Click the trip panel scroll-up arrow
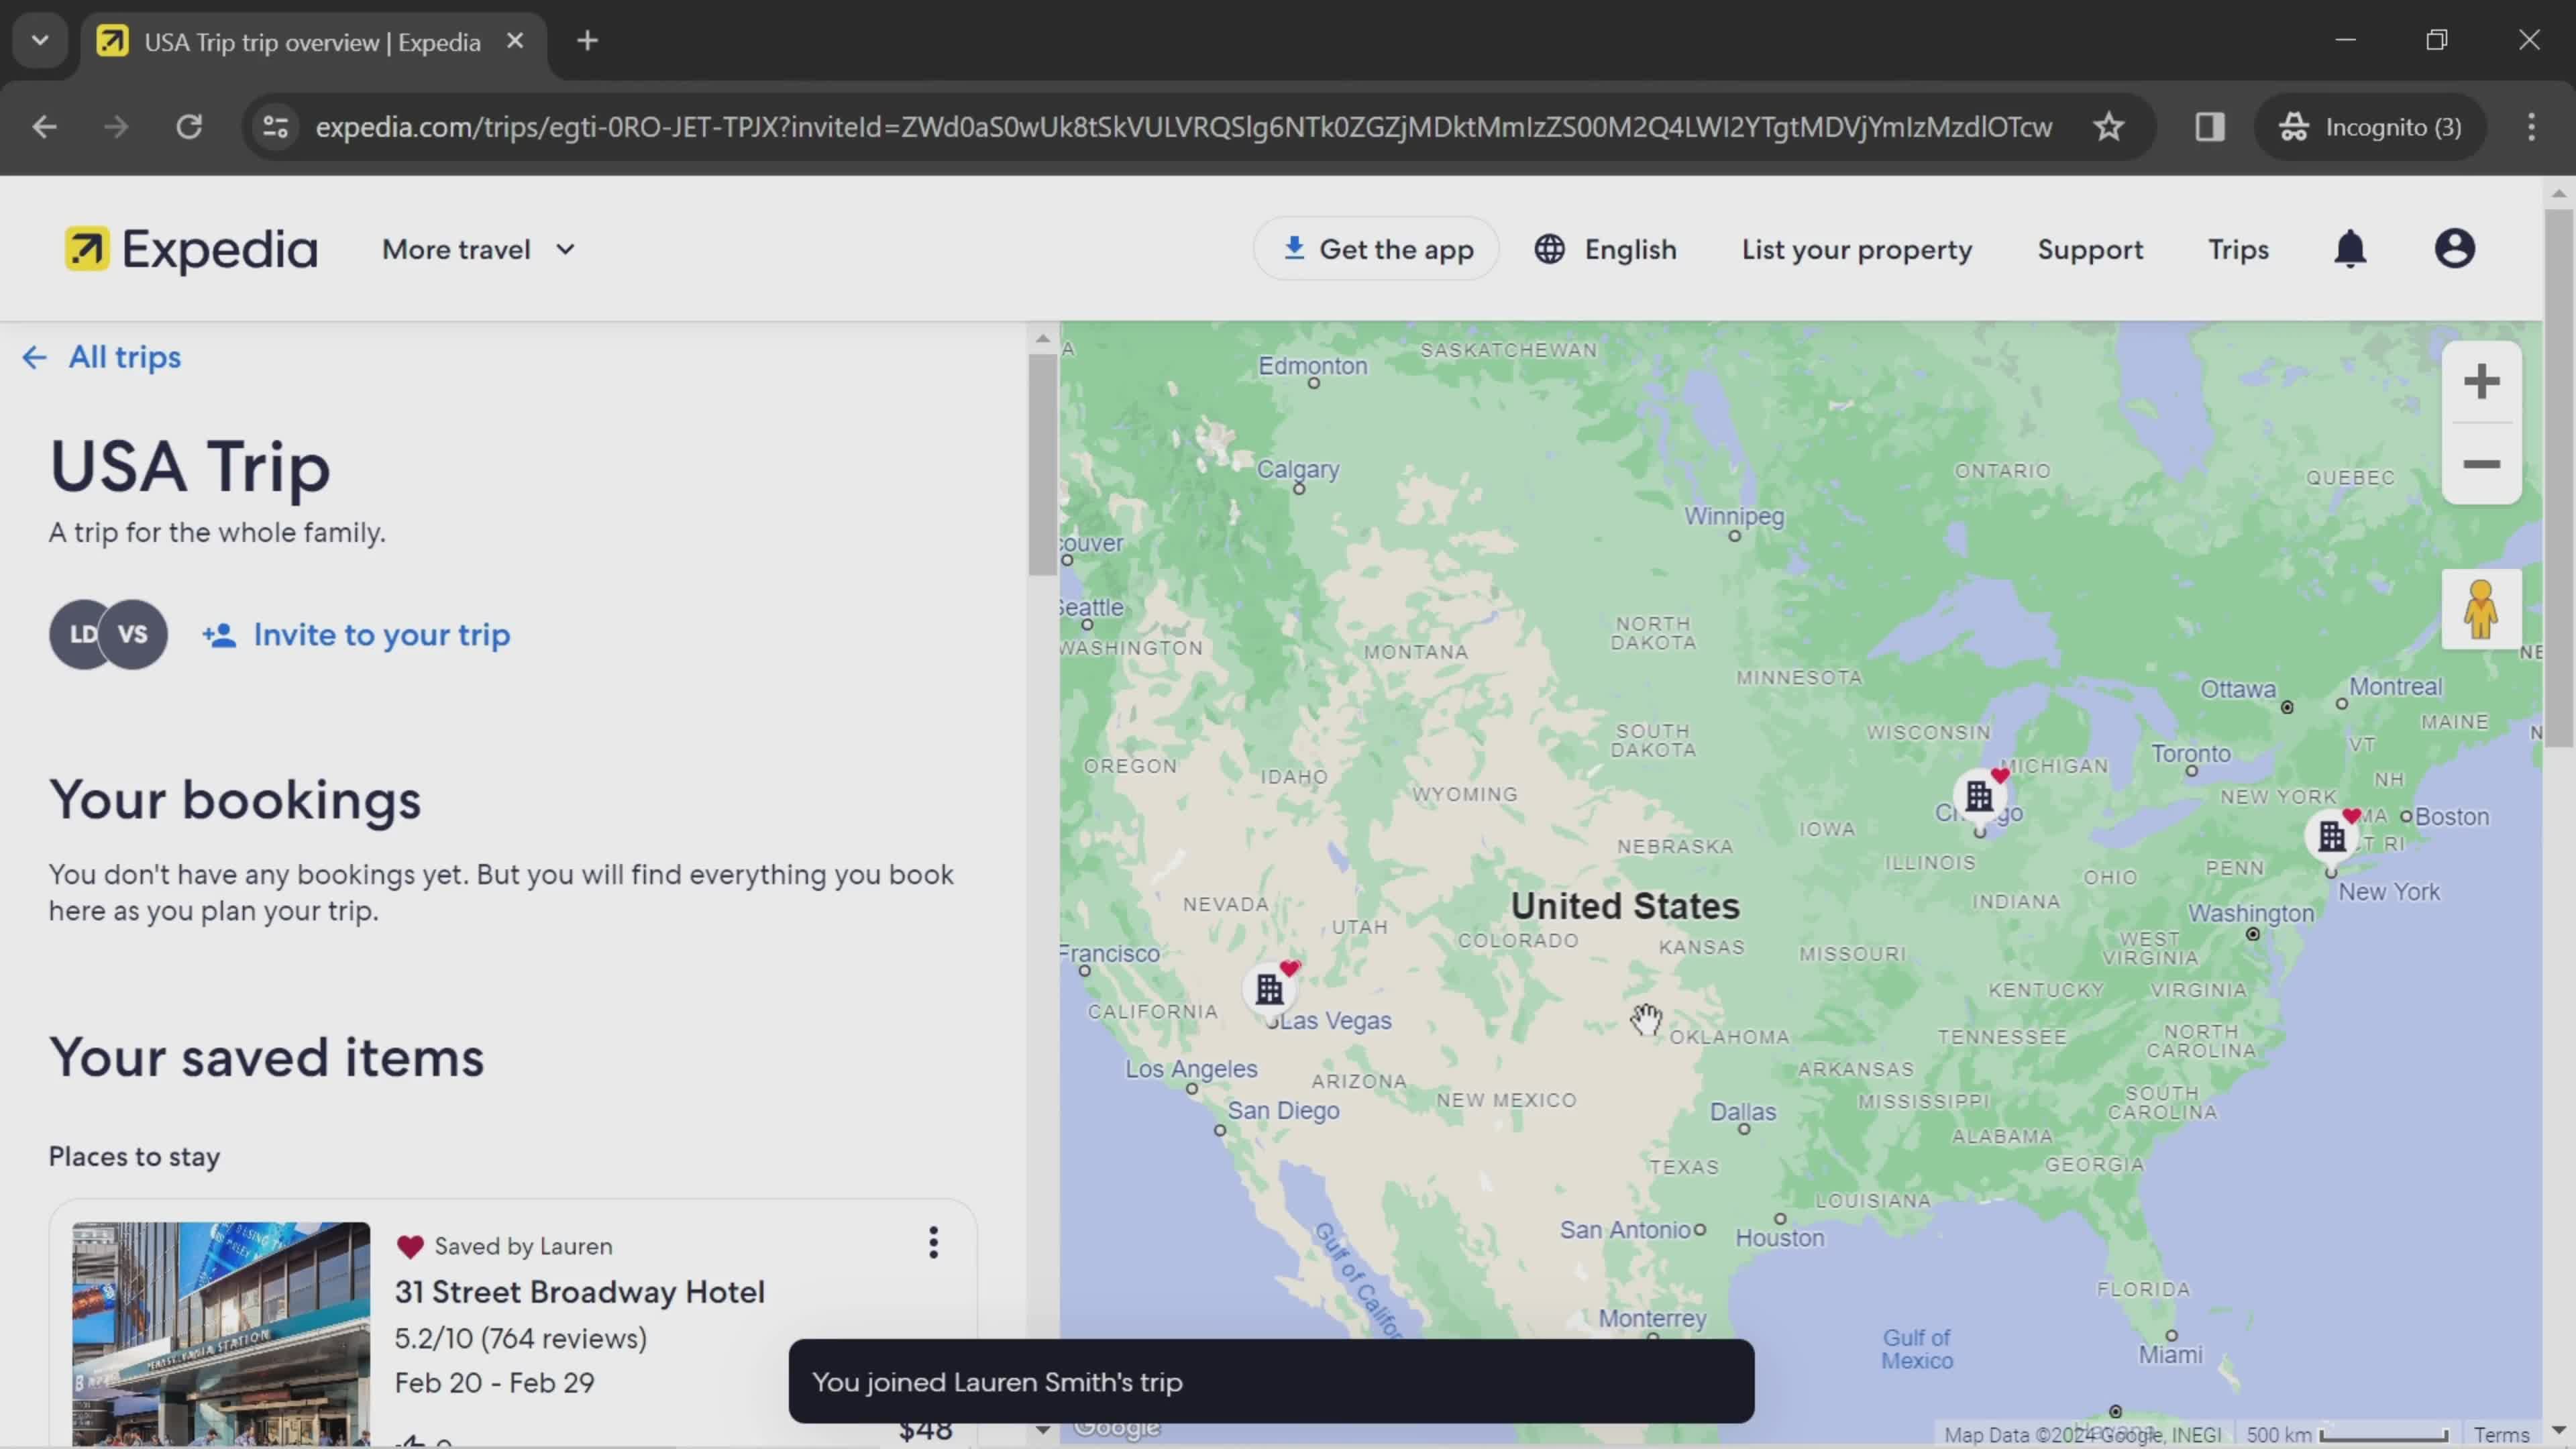The width and height of the screenshot is (2576, 1449). (1042, 338)
